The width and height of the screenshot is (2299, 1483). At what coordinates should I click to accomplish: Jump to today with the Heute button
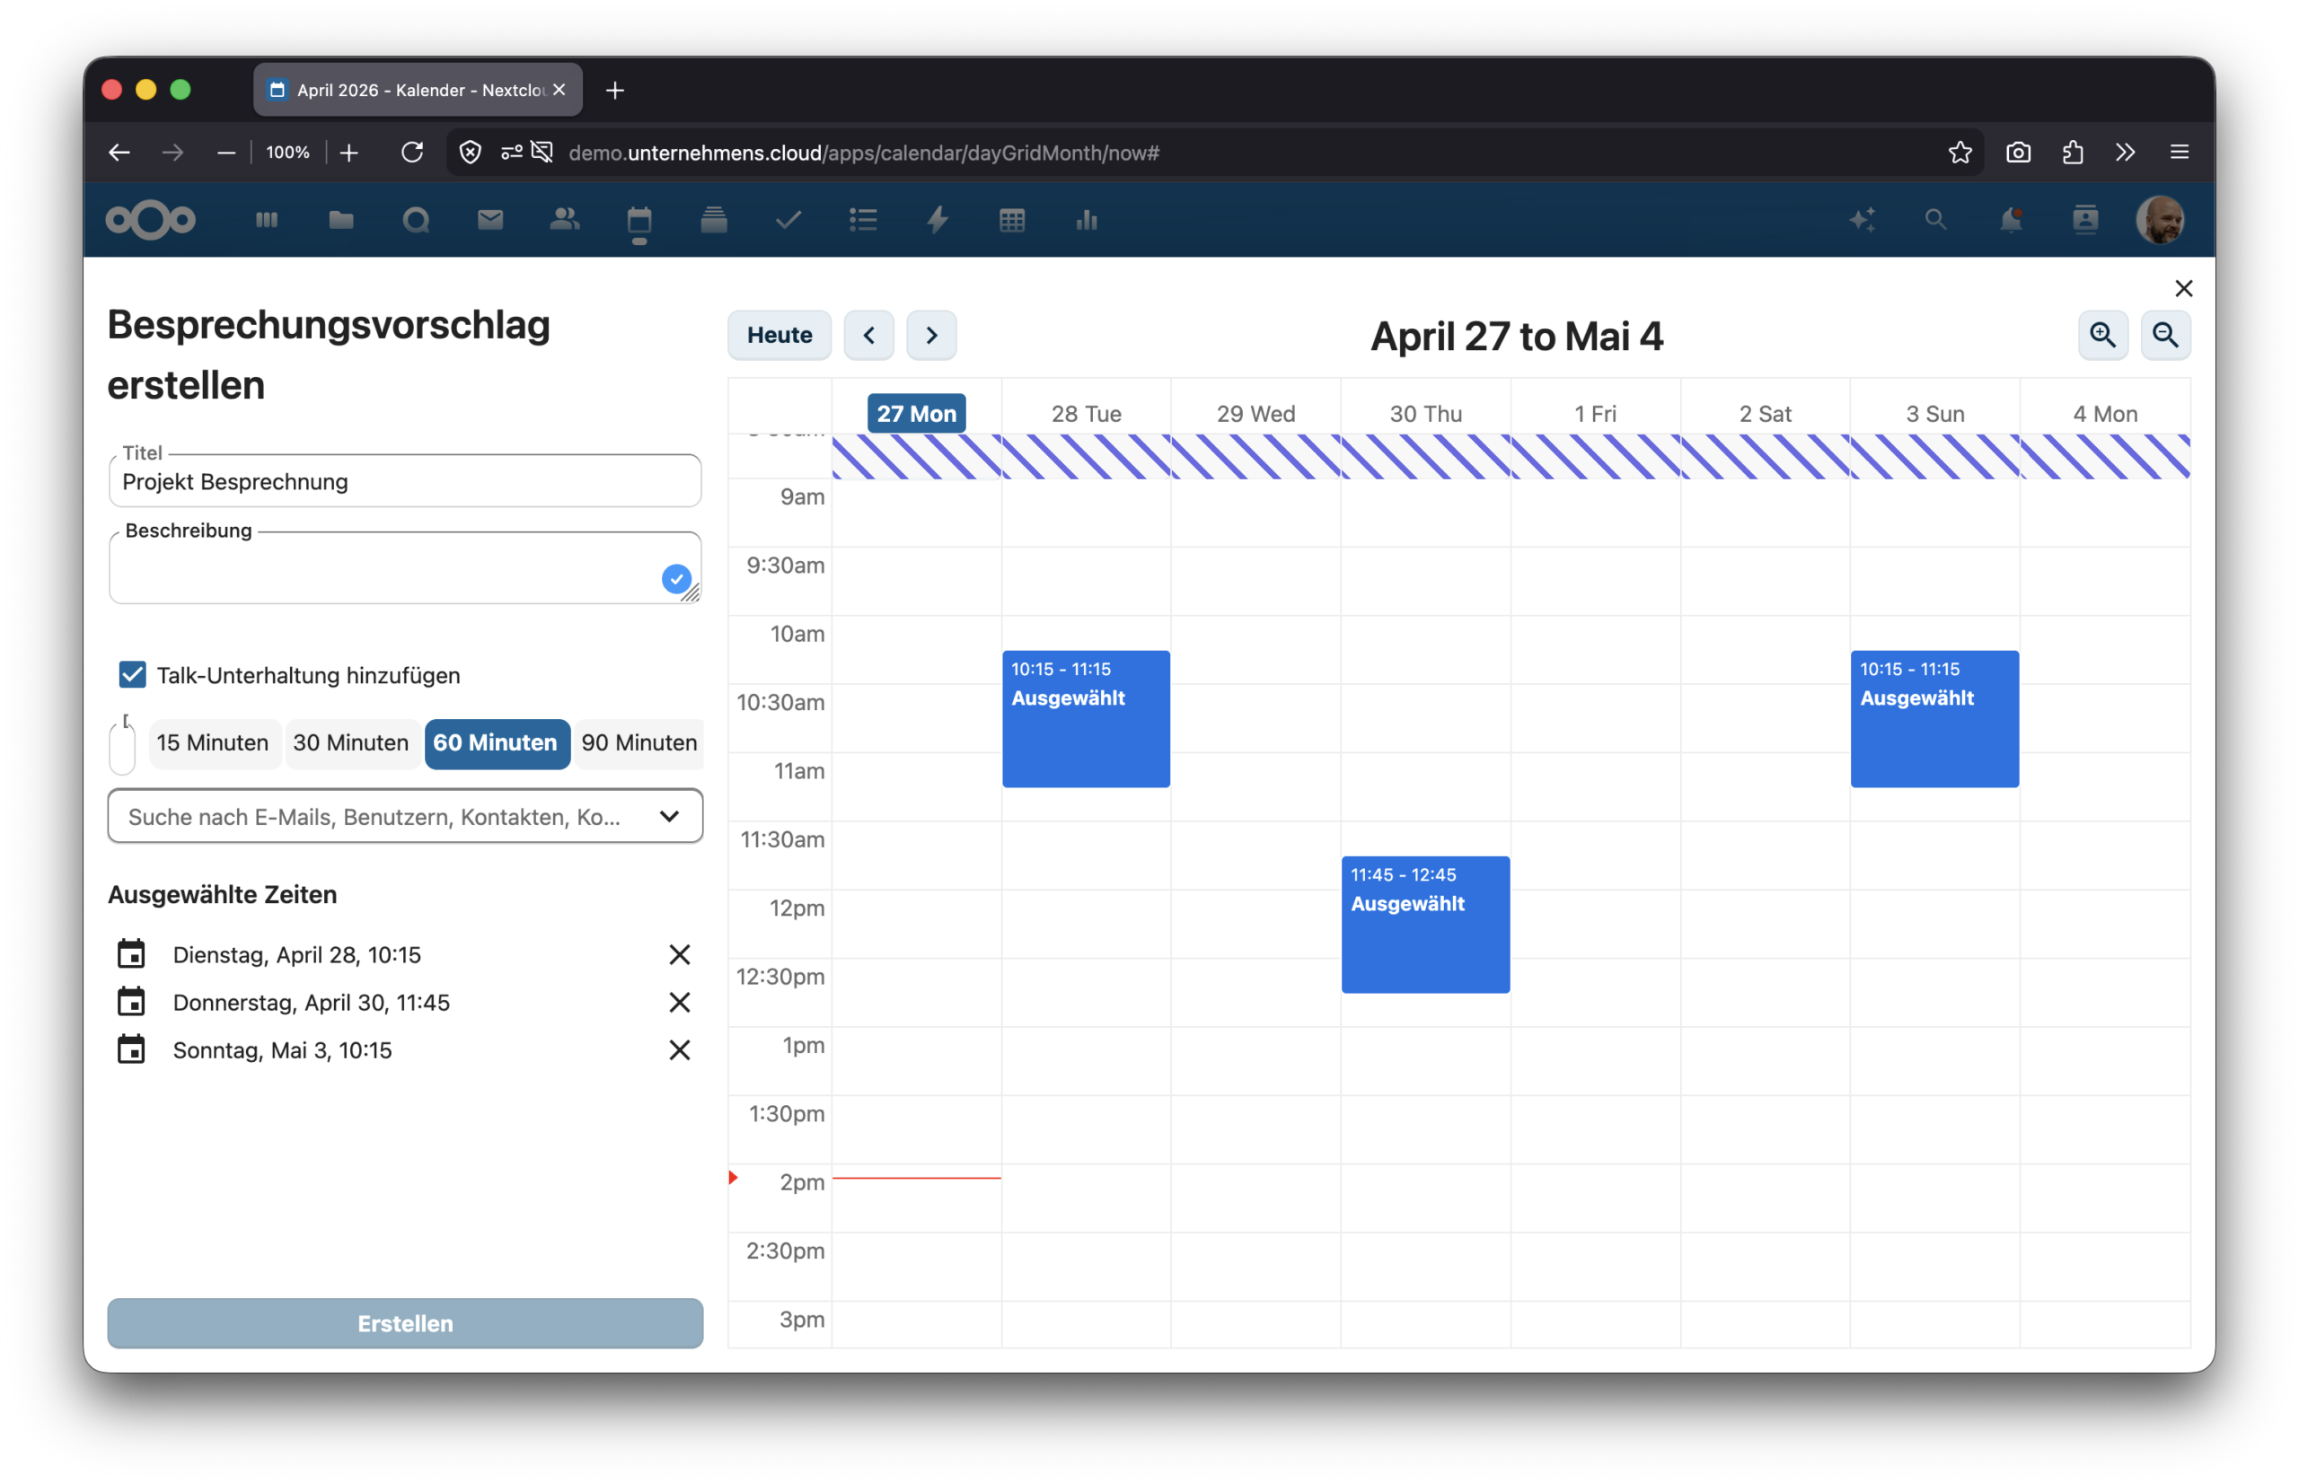[780, 335]
